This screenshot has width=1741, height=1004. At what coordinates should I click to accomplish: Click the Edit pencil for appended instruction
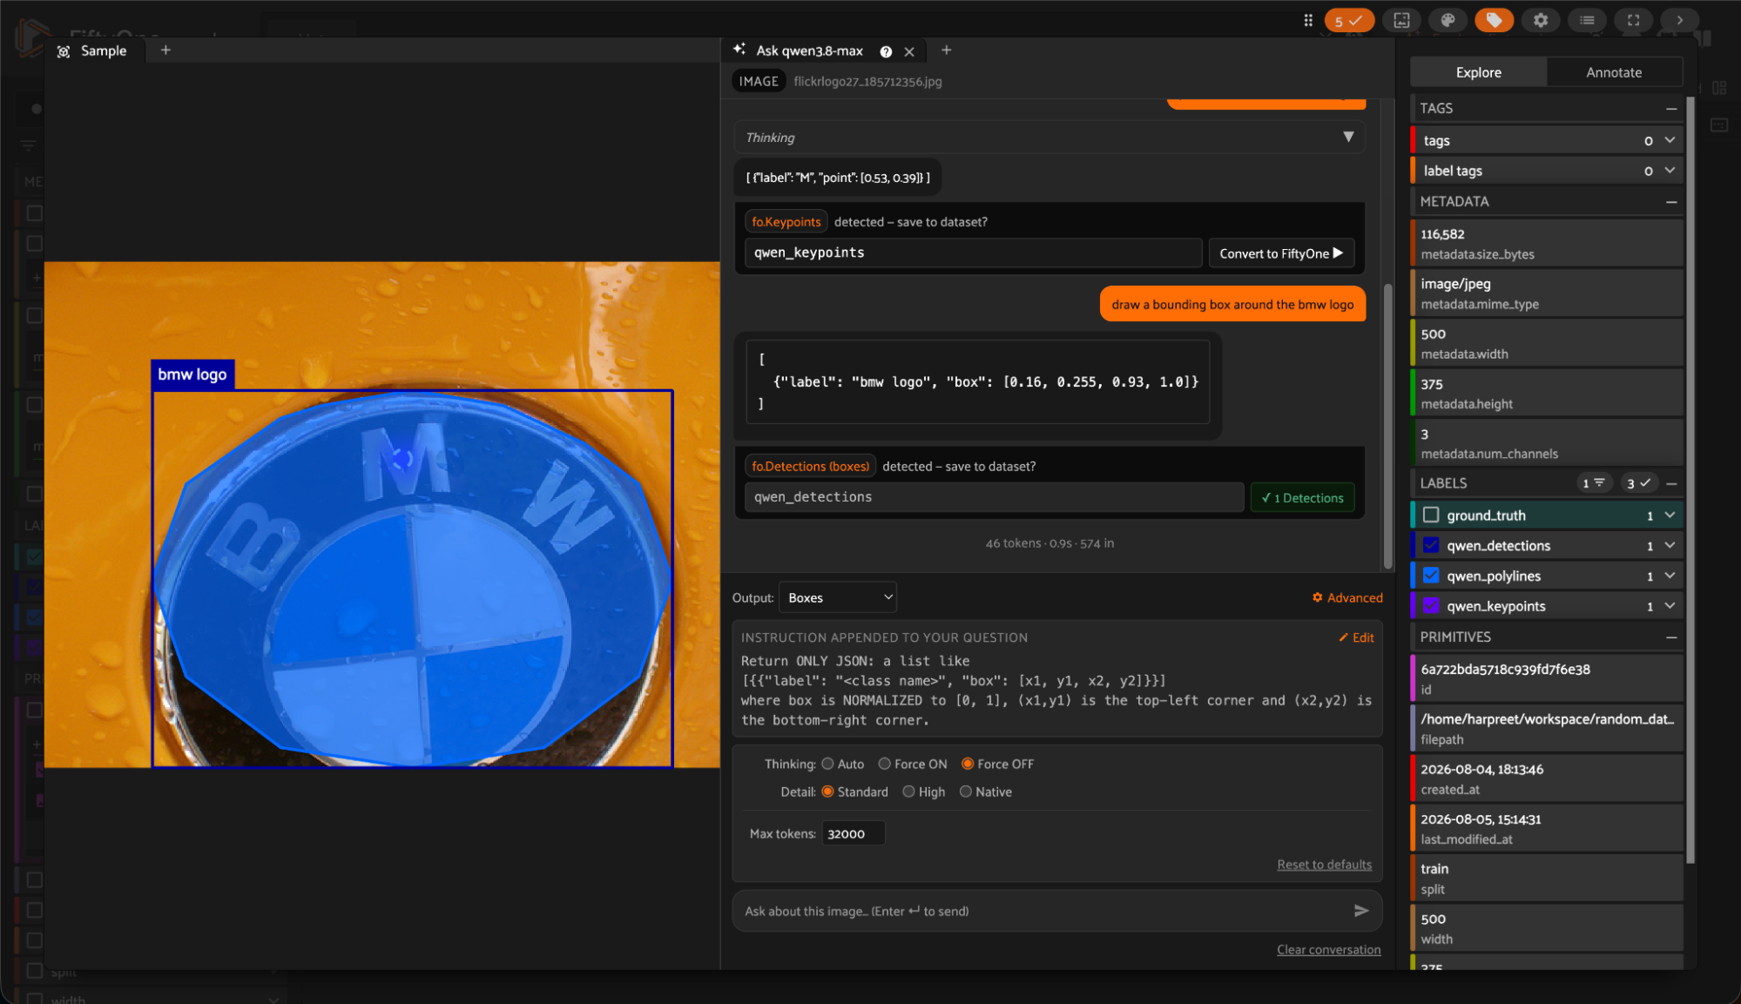(x=1356, y=637)
